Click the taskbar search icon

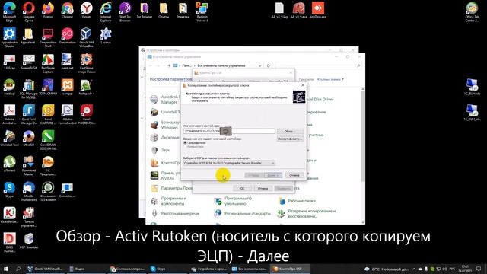[18, 269]
